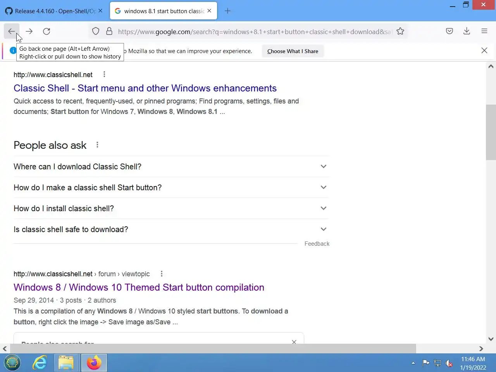Close the Open-Shell release tab
496x372 pixels.
pos(100,11)
